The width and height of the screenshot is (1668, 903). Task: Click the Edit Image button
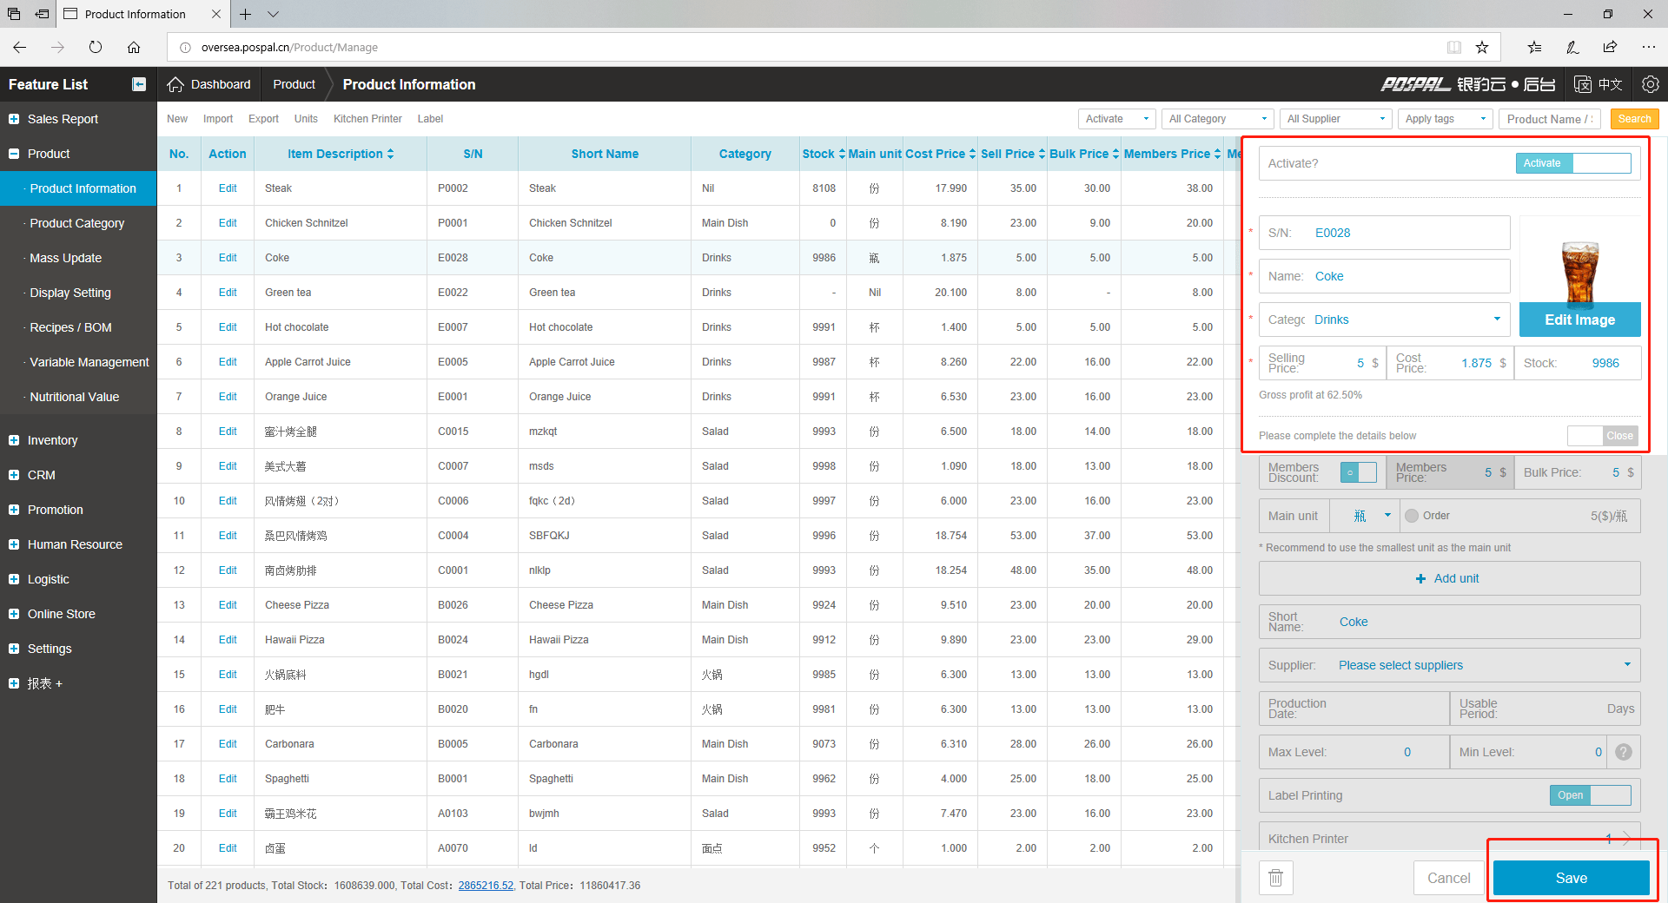[1579, 320]
